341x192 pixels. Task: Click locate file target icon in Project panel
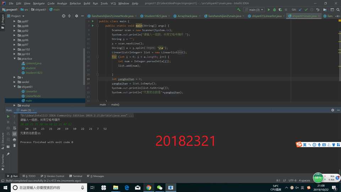coord(64,16)
